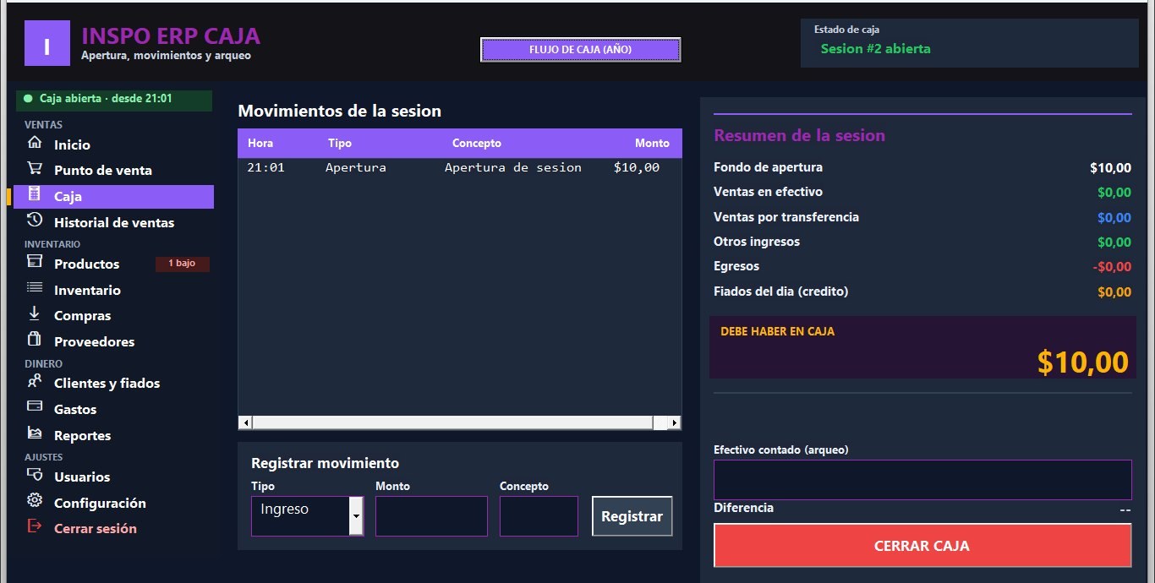Click the Egresos label
The width and height of the screenshot is (1155, 583).
736,266
